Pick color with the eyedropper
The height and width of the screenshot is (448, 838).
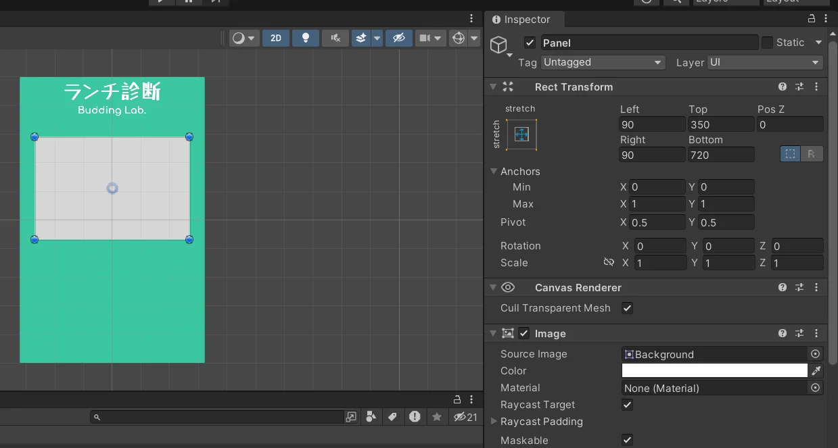[x=816, y=370]
